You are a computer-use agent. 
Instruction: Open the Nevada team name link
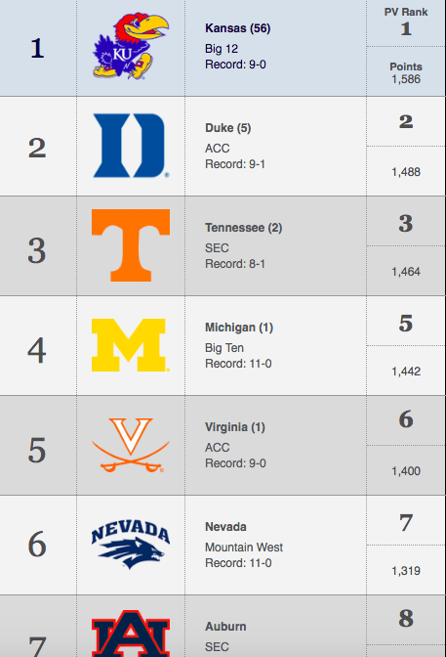click(225, 527)
